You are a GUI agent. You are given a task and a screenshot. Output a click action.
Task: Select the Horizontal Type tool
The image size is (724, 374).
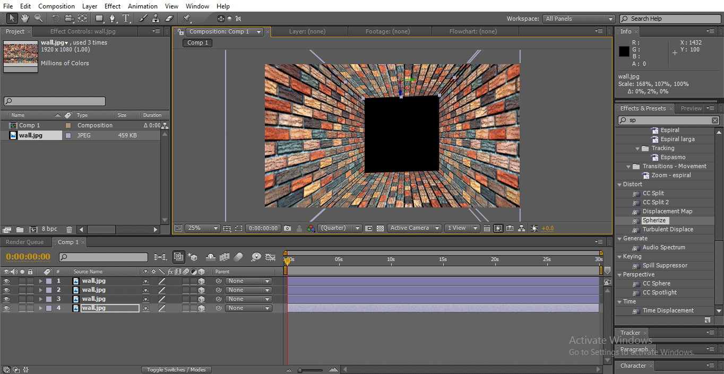pos(126,19)
